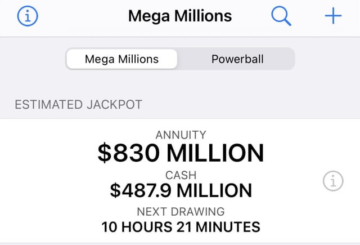
Task: Tap the plus icon to add ticket
Action: (333, 16)
